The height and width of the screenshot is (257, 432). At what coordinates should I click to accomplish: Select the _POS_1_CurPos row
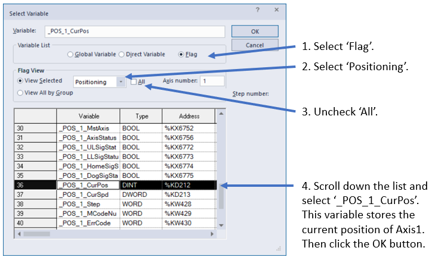88,185
